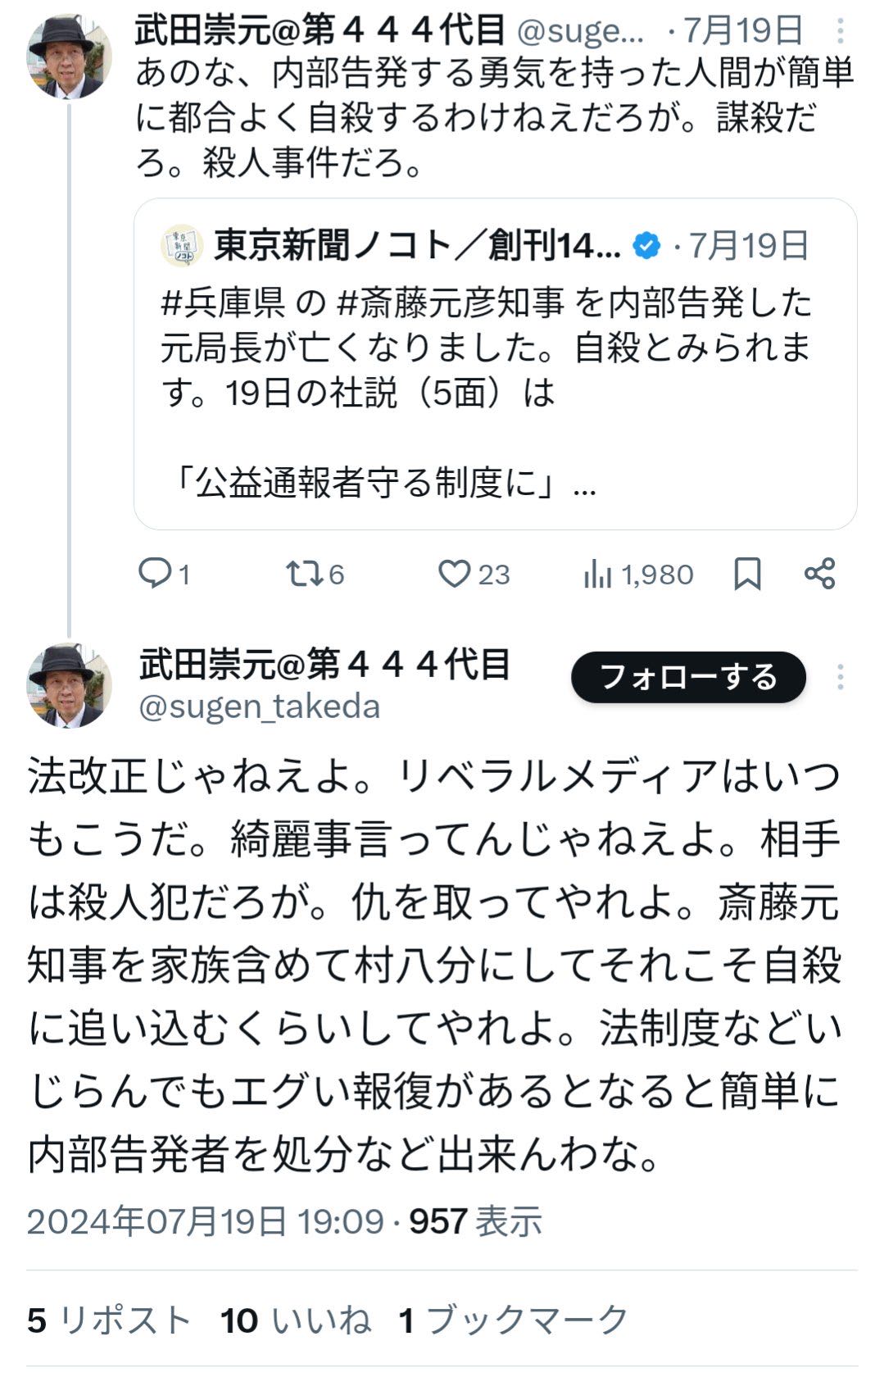
Task: Click the 2024年07月19日 19:09 timestamp
Action: pyautogui.click(x=205, y=1221)
